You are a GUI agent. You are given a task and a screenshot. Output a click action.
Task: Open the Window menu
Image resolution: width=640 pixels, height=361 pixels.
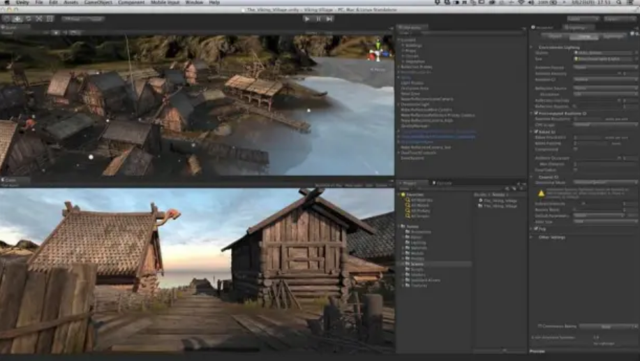click(194, 3)
